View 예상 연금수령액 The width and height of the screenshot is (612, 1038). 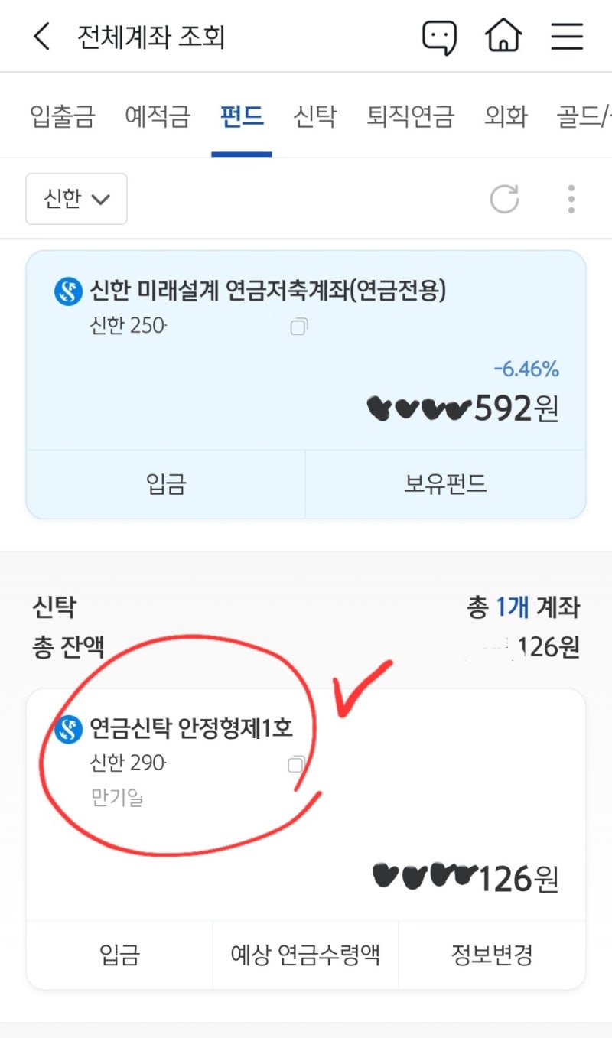305,955
